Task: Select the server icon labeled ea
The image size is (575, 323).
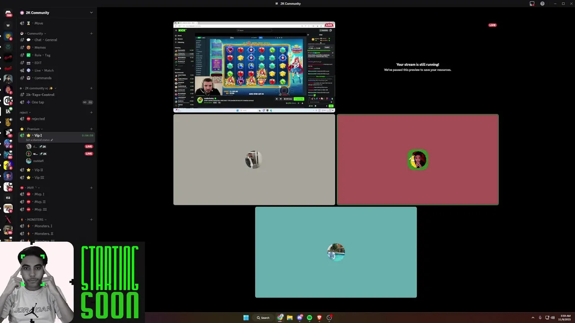Action: point(8,197)
